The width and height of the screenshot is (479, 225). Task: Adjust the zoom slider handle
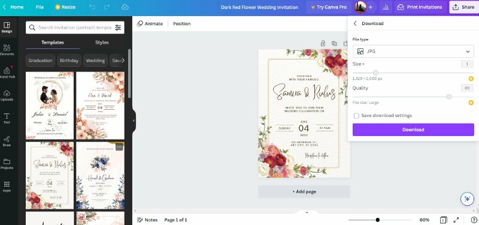[378, 220]
